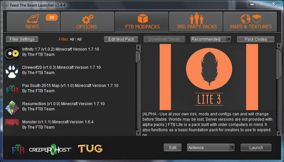Click the Resurrection crystal icon
The image size is (284, 162).
12,108
